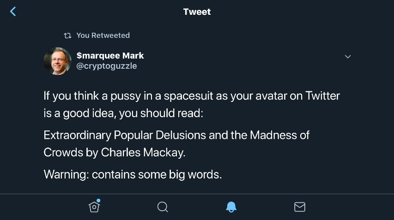Go back using the back arrow

(x=13, y=12)
